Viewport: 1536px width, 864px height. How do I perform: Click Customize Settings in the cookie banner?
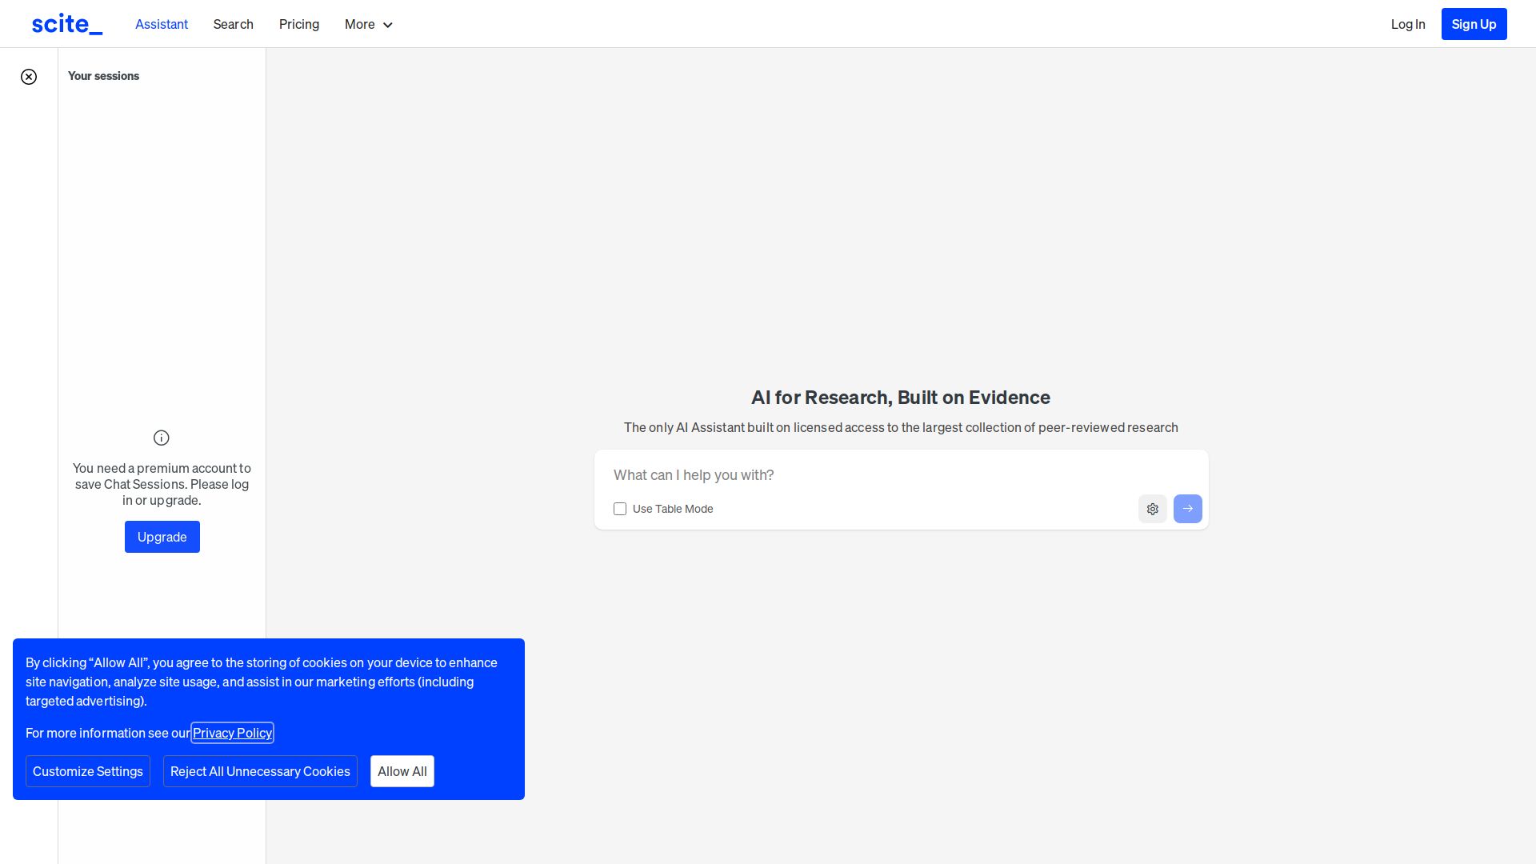(88, 771)
